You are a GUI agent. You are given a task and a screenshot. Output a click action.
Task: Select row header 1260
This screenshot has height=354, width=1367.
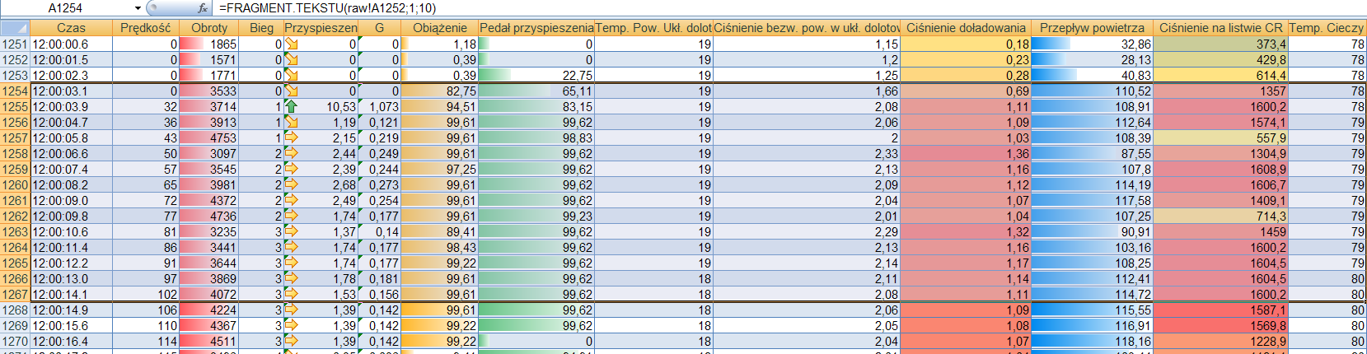[x=15, y=185]
